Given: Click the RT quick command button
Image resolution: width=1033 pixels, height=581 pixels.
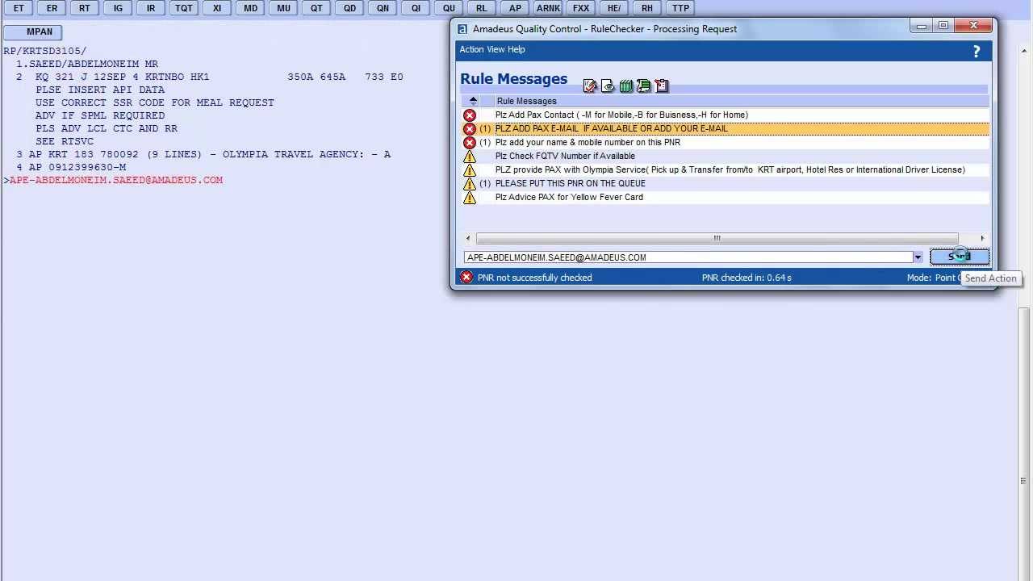Looking at the screenshot, I should tap(85, 8).
